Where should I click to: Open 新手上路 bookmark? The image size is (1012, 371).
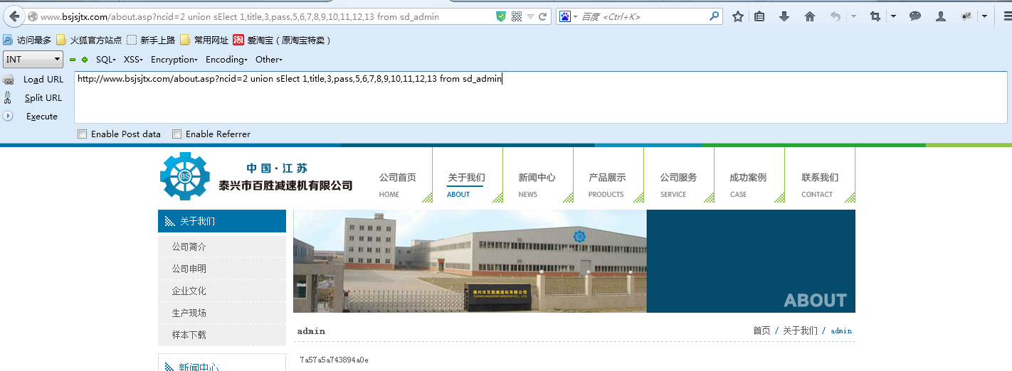pyautogui.click(x=151, y=40)
